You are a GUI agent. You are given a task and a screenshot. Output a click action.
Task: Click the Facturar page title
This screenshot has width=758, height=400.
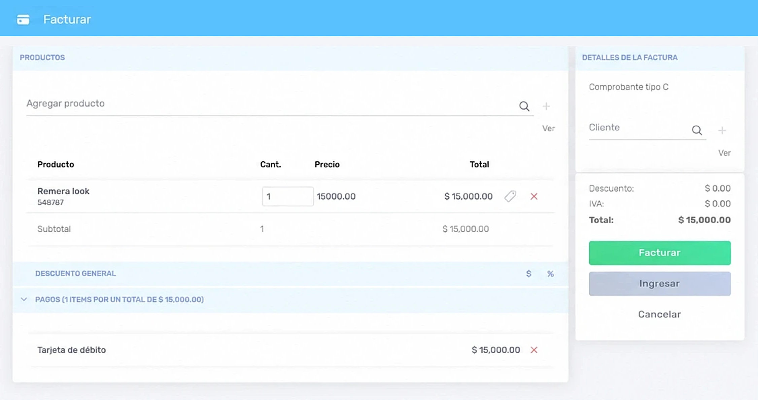pos(67,19)
